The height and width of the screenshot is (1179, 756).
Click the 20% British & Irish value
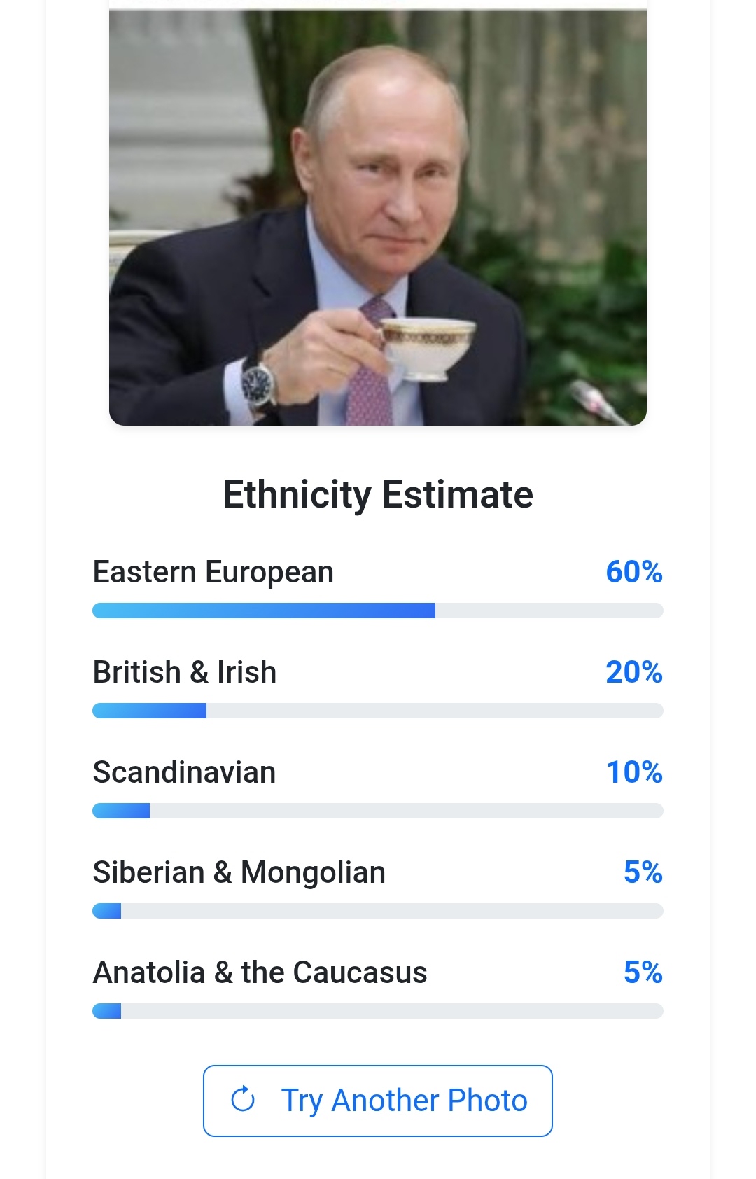coord(633,672)
